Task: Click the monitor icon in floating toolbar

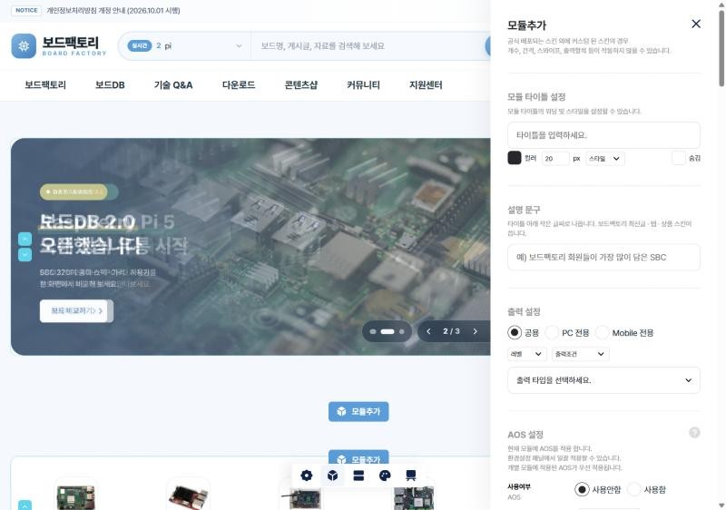Action: click(411, 476)
